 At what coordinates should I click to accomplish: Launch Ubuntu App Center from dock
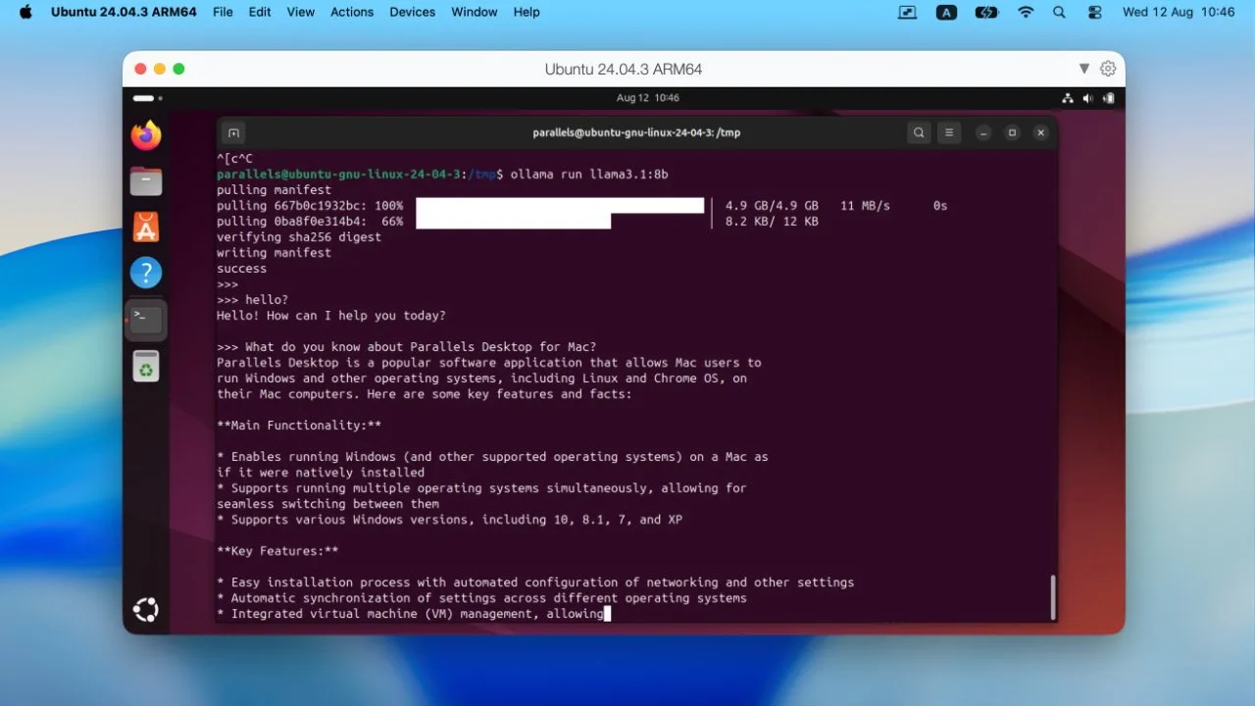coord(146,227)
